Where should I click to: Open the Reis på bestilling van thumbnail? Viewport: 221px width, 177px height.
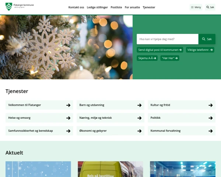pyautogui.click(x=110, y=169)
